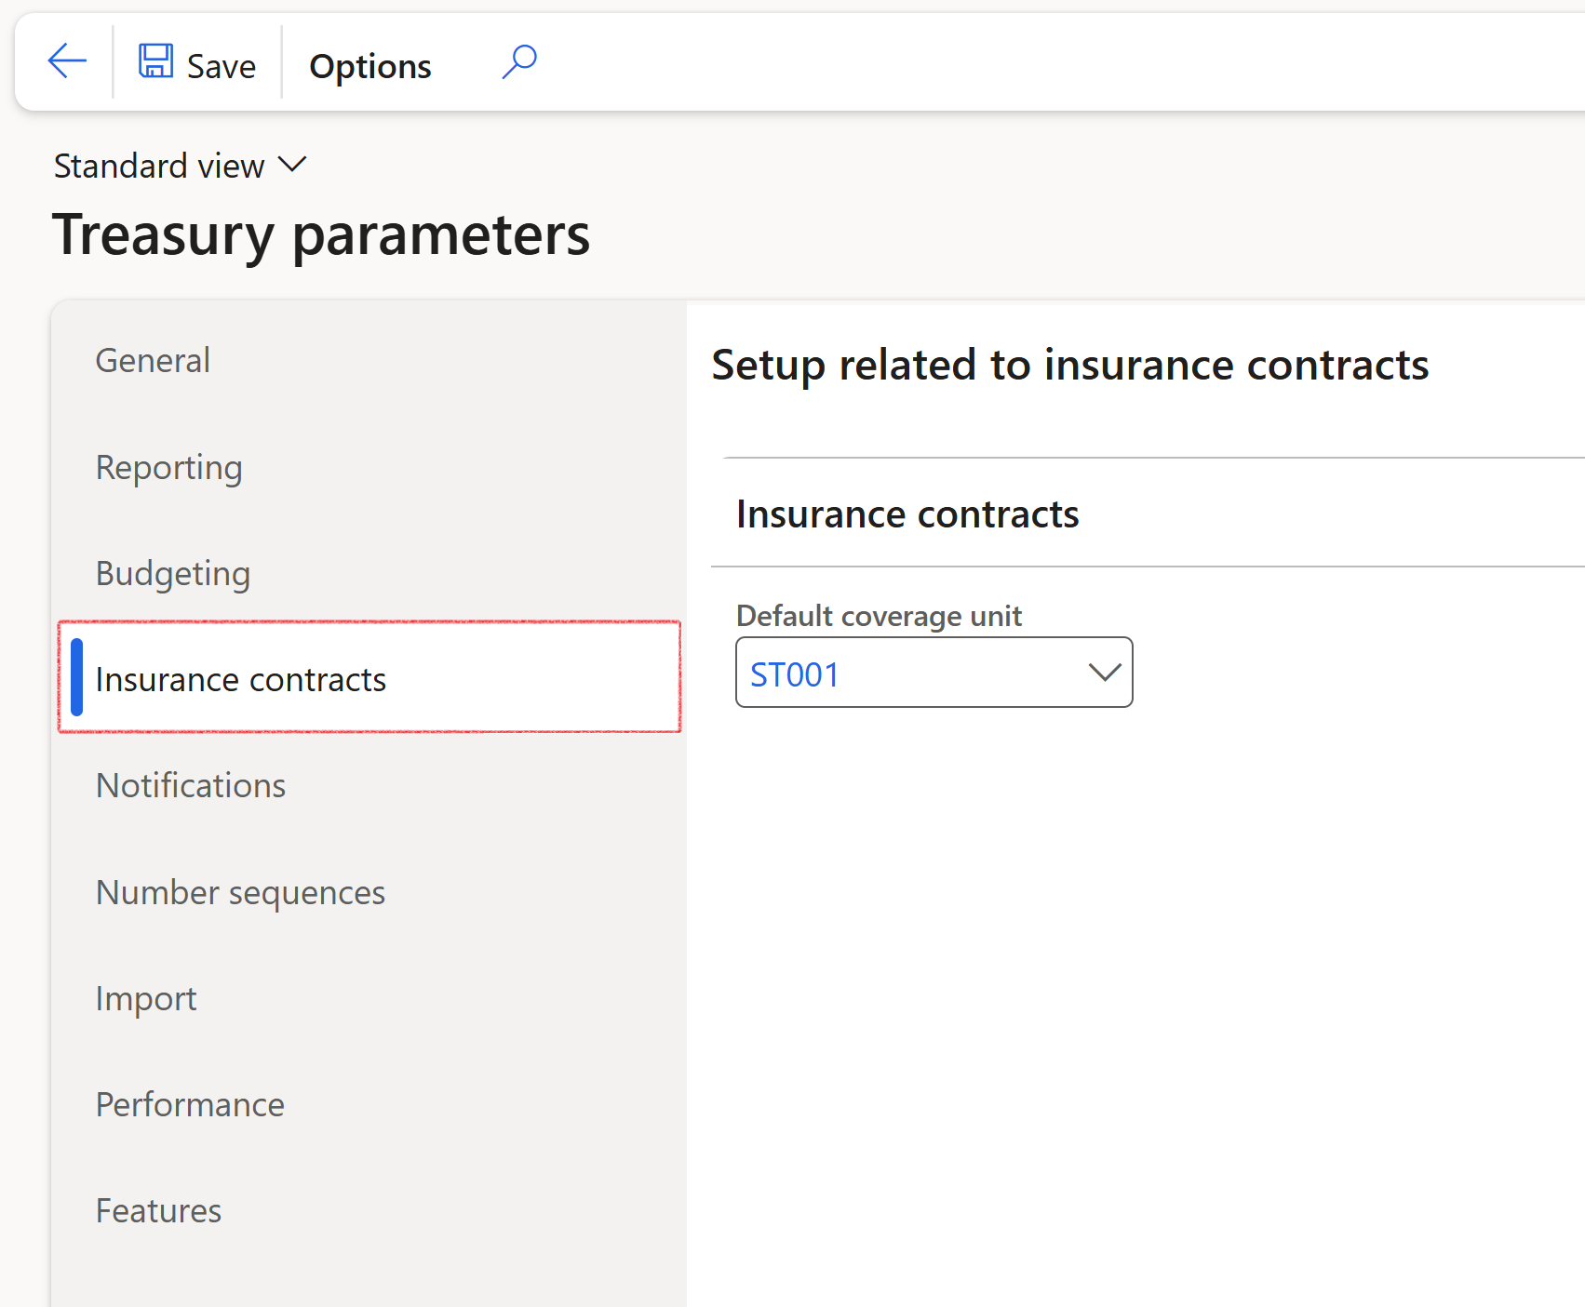Screen dimensions: 1585x1307
Task: Click the back arrow icon
Action: (66, 62)
